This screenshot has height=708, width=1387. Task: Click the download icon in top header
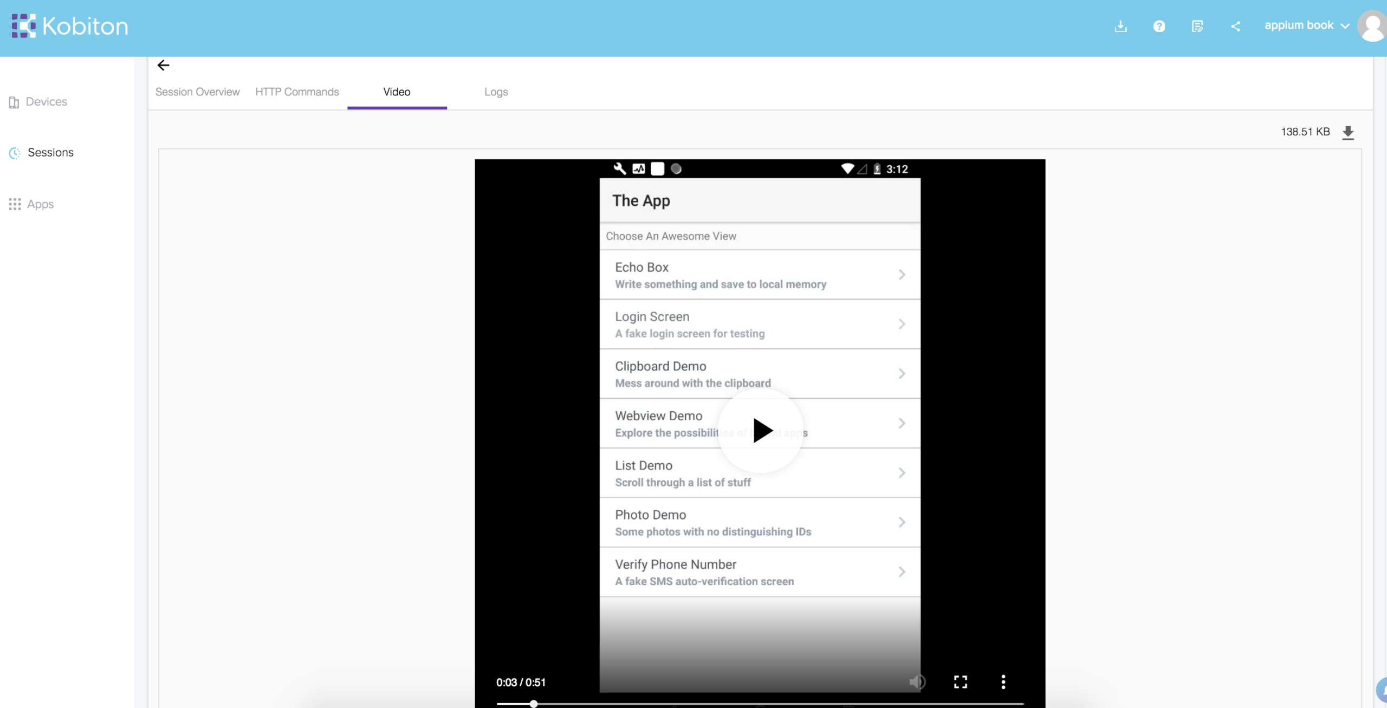click(x=1120, y=26)
